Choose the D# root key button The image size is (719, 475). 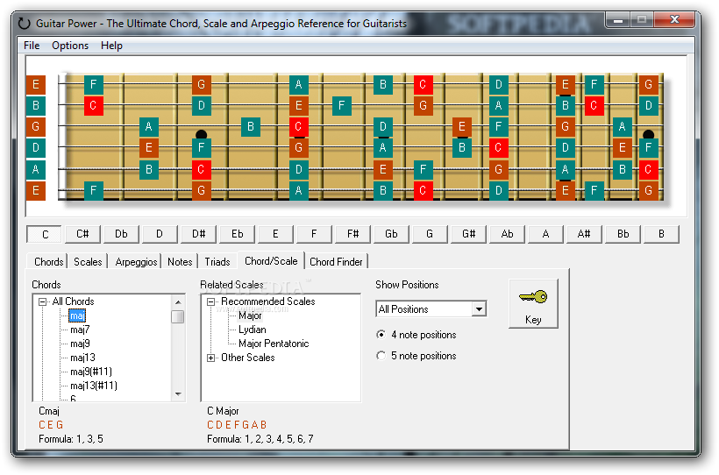pyautogui.click(x=198, y=234)
